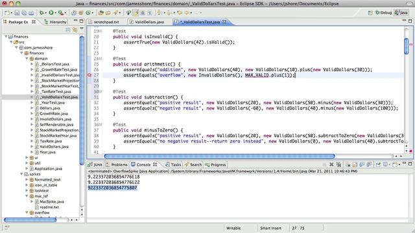
Task: Launch the Debug bug icon
Action: click(x=41, y=13)
